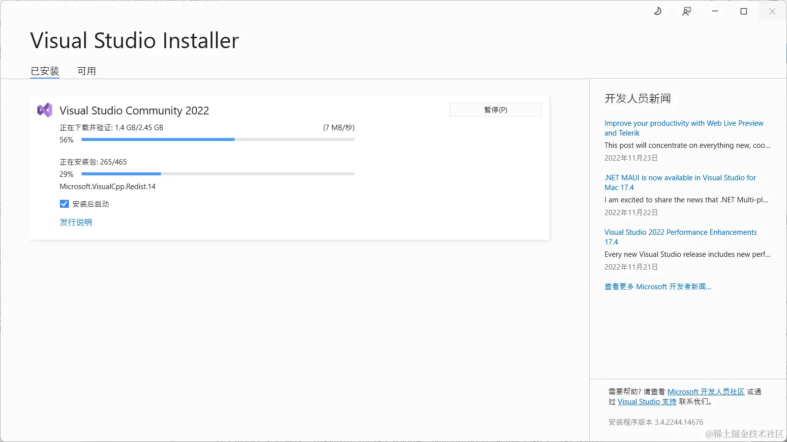Uncheck the 安装后启动 checkbox
The height and width of the screenshot is (442, 787).
[x=64, y=204]
